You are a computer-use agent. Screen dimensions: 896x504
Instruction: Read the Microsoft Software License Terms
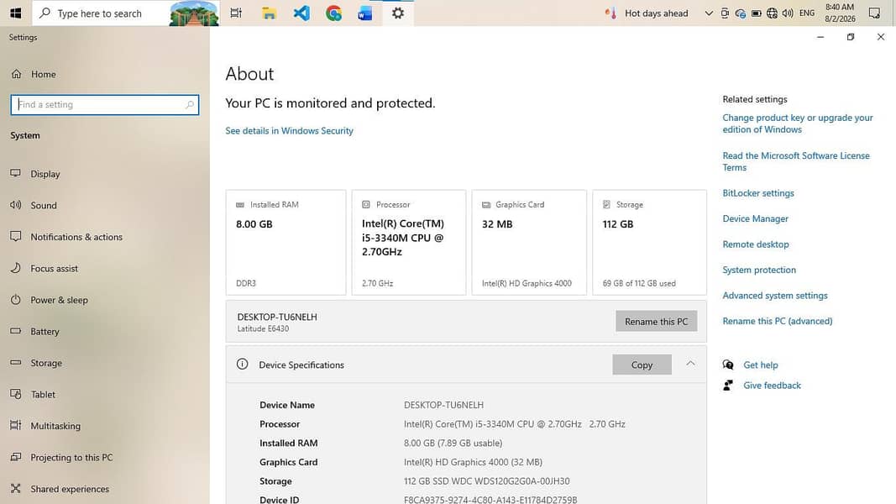pyautogui.click(x=796, y=162)
